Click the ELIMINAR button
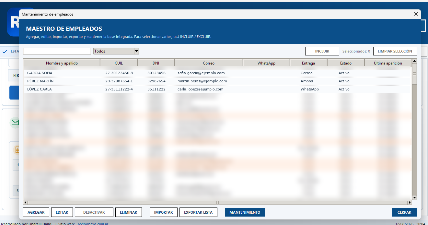This screenshot has height=225, width=428. pyautogui.click(x=129, y=212)
